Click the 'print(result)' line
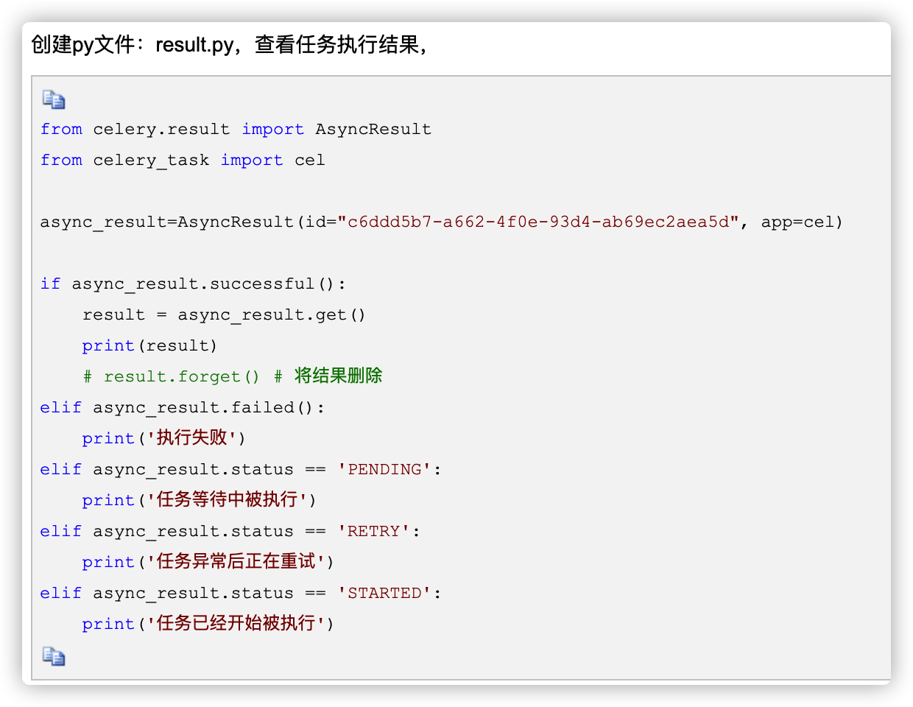The image size is (913, 707). pyautogui.click(x=149, y=346)
